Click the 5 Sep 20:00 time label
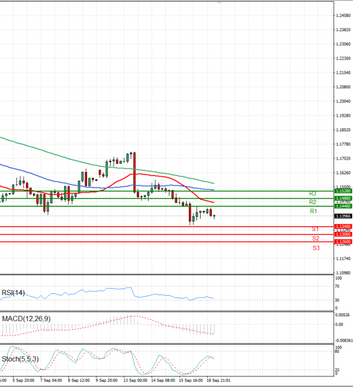The width and height of the screenshot is (353, 387). (x=24, y=381)
